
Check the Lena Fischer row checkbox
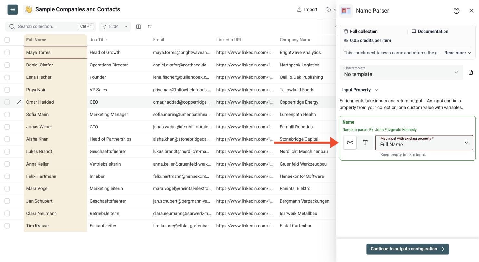pos(7,77)
